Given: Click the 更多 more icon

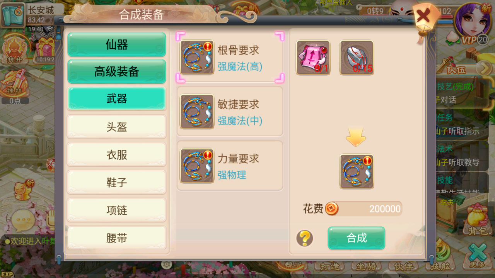Looking at the screenshot, I should pyautogui.click(x=478, y=255).
